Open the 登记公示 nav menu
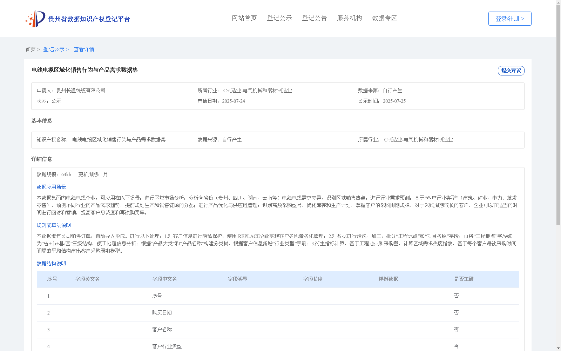Image resolution: width=561 pixels, height=351 pixels. tap(279, 18)
